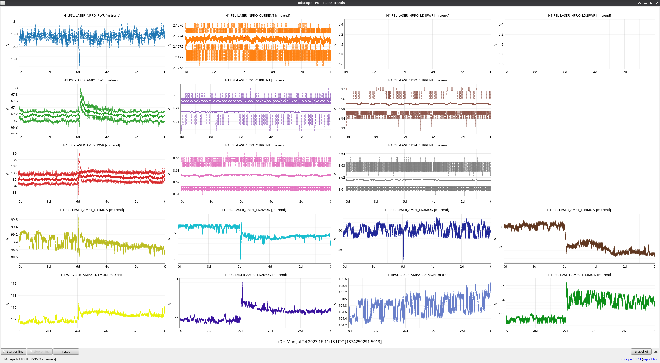Minimize the ndscope window
The width and height of the screenshot is (660, 363).
click(x=645, y=3)
